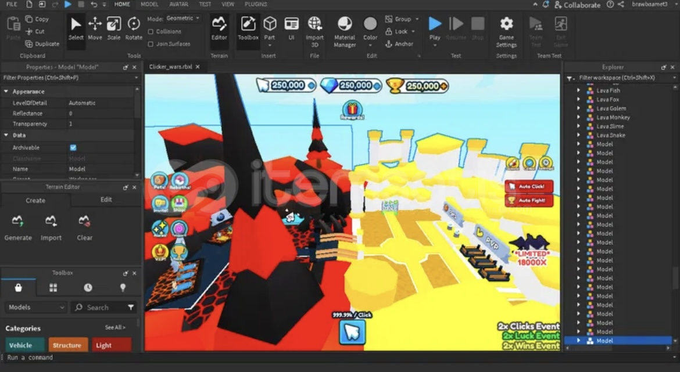Switch to the VIEW ribbon tab
Viewport: 680px width, 372px height.
click(x=228, y=4)
